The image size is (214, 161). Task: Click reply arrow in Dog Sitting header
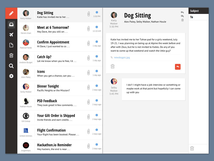182,12
